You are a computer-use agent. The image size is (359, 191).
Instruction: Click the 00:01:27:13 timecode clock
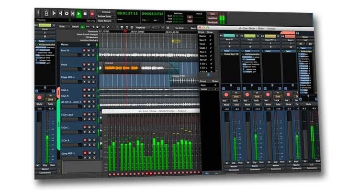[x=127, y=13]
